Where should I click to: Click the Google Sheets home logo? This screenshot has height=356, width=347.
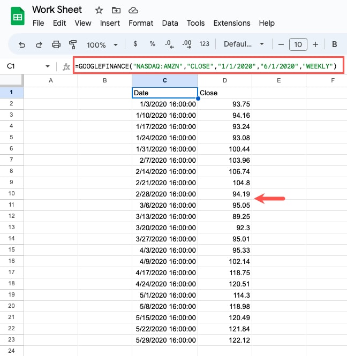coord(18,17)
